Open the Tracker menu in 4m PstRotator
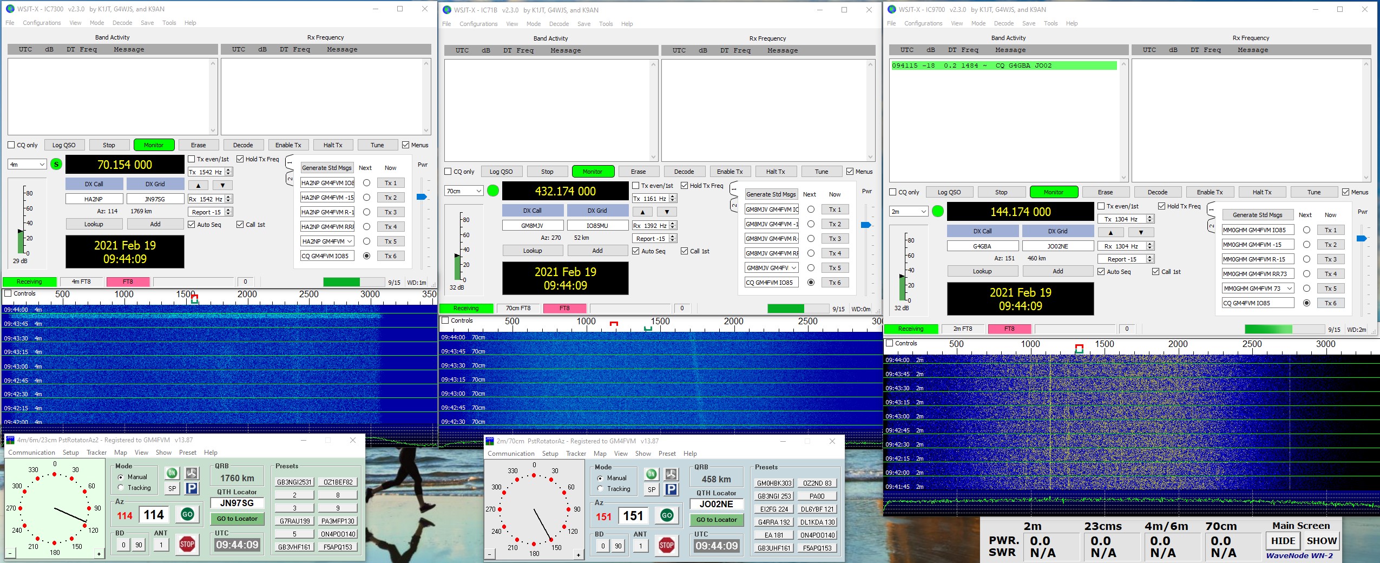The image size is (1380, 563). coord(96,452)
